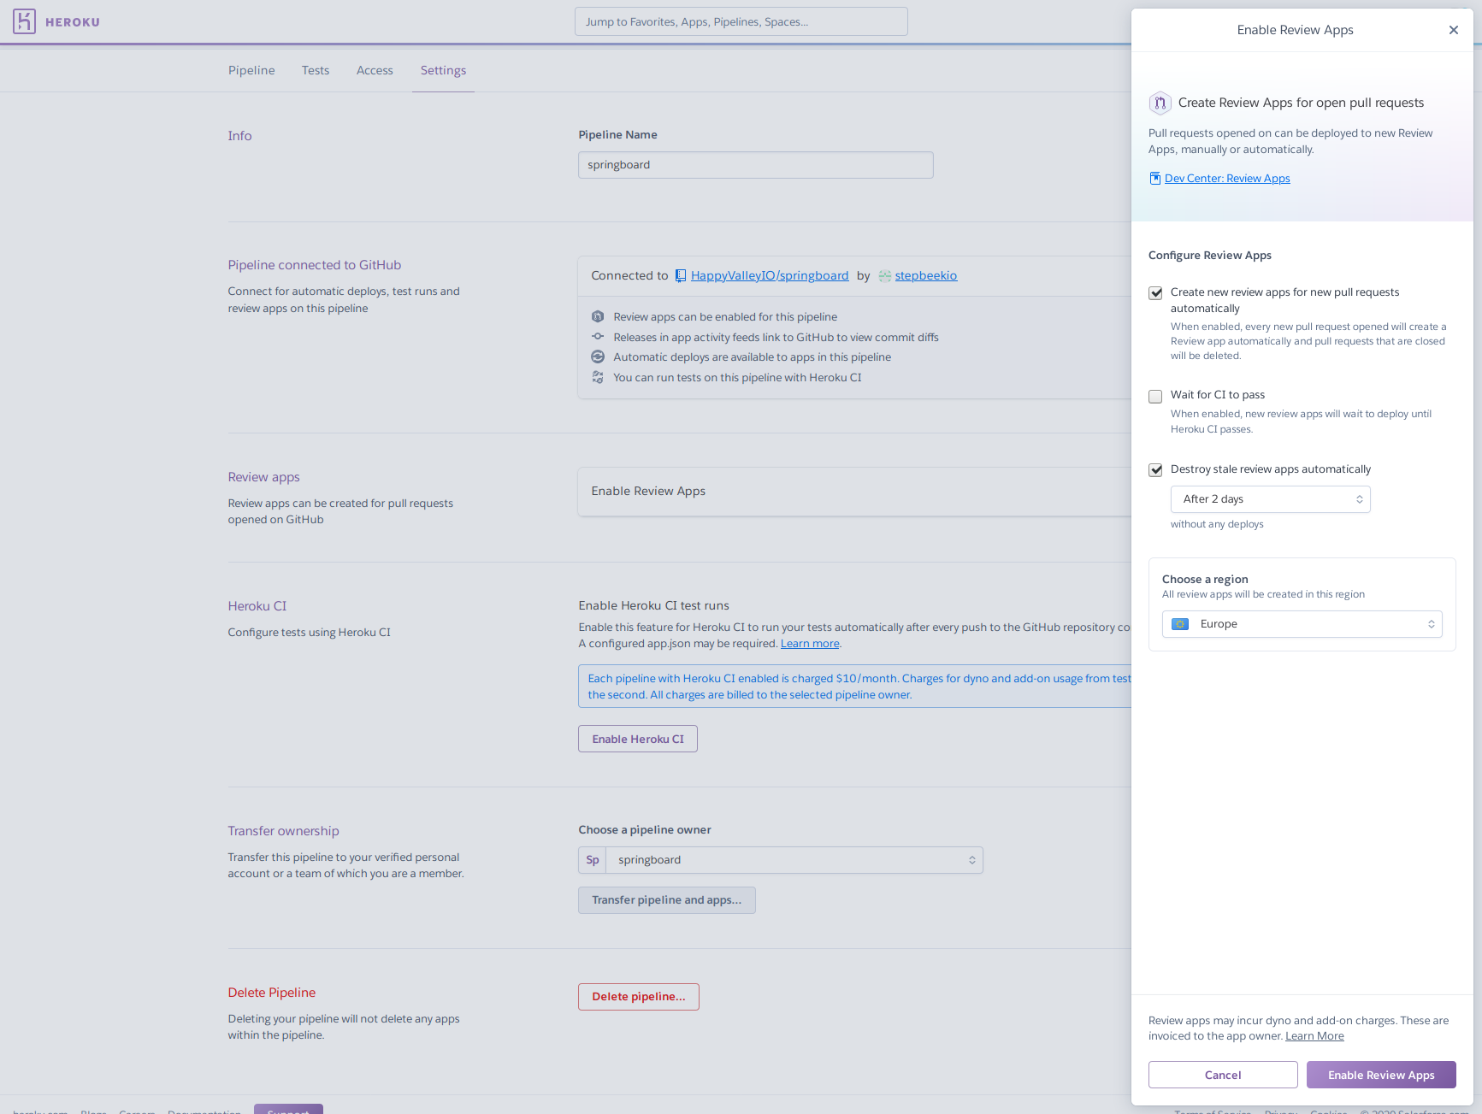1482x1114 pixels.
Task: Click the Dev Center document icon
Action: click(x=1154, y=179)
